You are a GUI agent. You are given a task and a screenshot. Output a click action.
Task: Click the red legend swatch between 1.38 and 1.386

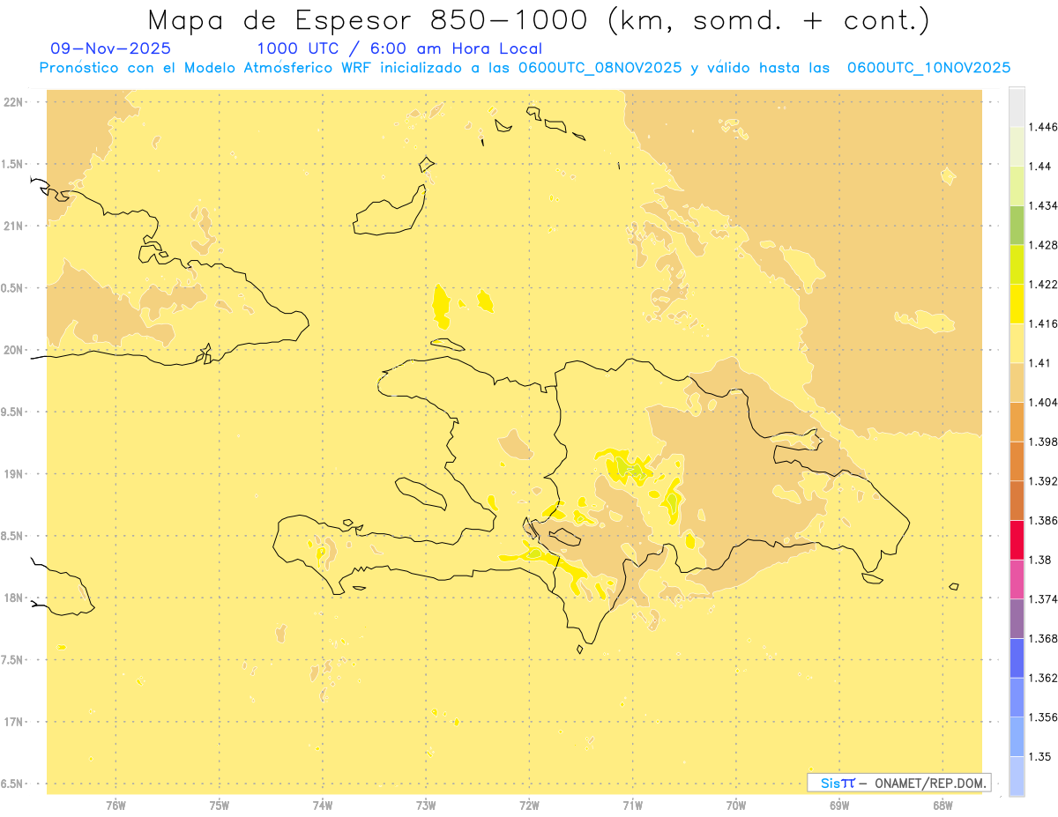(x=1017, y=539)
